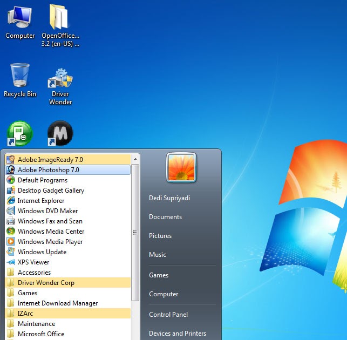Click the Windows Update icon
The image size is (347, 340).
(x=11, y=251)
